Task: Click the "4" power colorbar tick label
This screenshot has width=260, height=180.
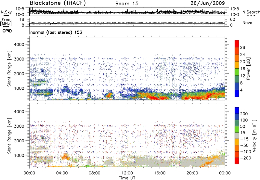Action: [241, 90]
